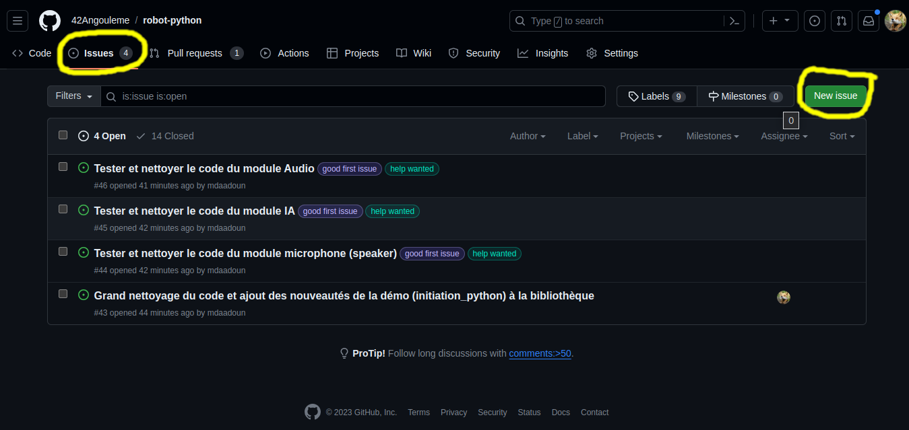Expand the Author filter dropdown
Screen dimensions: 909x430
pos(528,136)
